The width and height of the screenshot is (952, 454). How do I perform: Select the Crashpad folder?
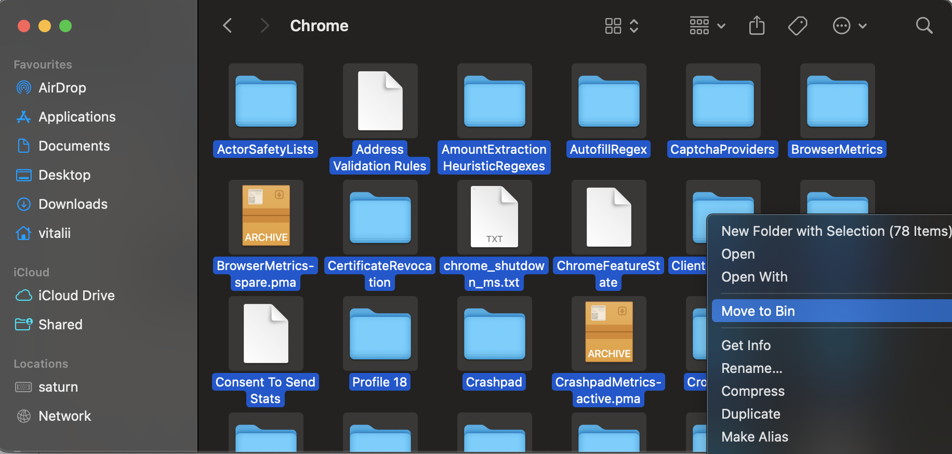coord(495,333)
